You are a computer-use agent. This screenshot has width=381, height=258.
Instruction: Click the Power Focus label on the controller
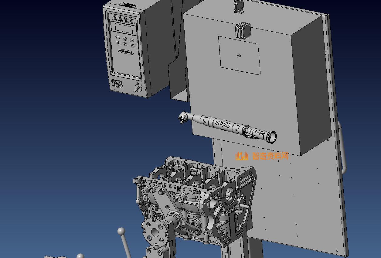coord(126,52)
